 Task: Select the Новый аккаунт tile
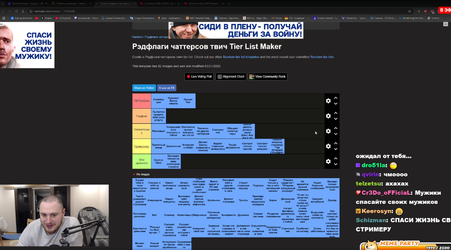pos(154,244)
